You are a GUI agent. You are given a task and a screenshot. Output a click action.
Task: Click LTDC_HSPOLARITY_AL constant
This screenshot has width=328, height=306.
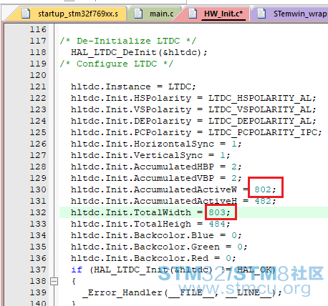point(260,98)
